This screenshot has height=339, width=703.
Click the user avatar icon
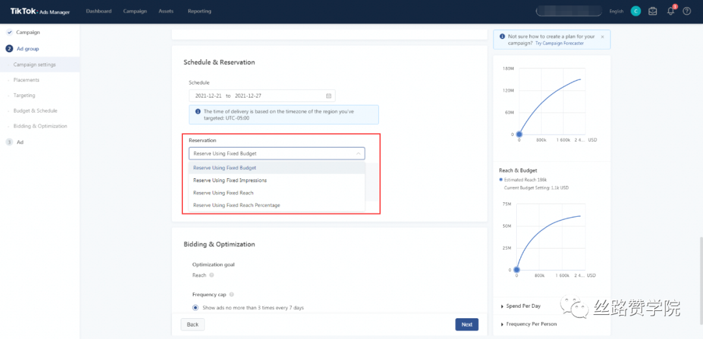point(635,11)
